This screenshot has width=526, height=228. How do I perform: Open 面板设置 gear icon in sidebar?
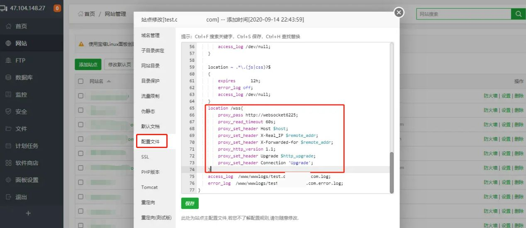[8, 180]
